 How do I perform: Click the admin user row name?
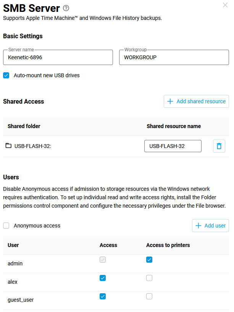click(x=15, y=263)
